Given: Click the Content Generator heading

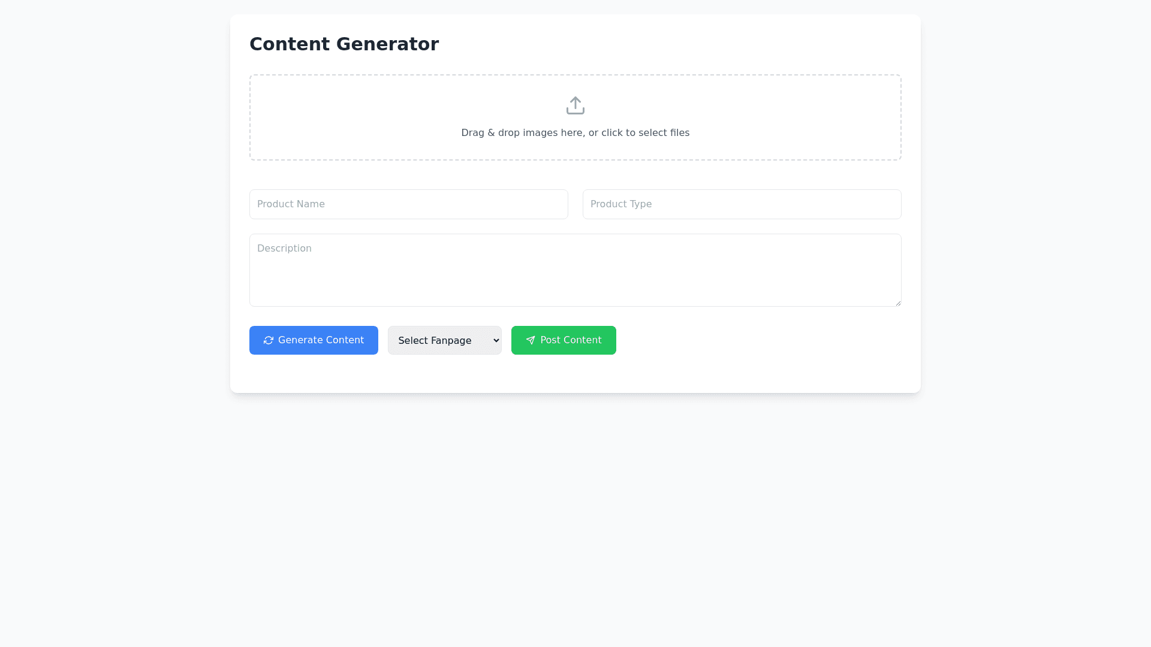Looking at the screenshot, I should coord(344,44).
